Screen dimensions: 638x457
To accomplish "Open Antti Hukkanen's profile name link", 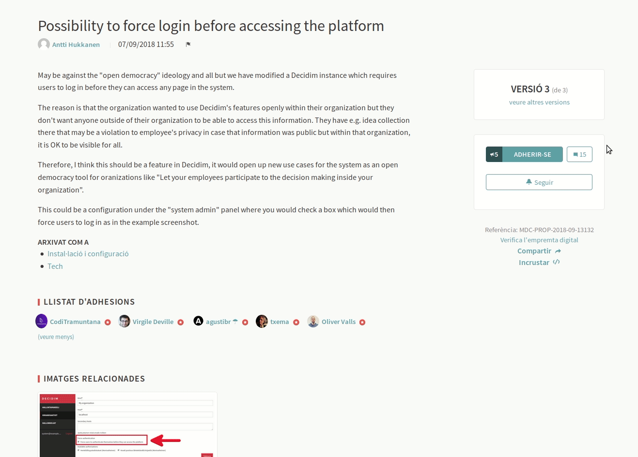I will [76, 44].
